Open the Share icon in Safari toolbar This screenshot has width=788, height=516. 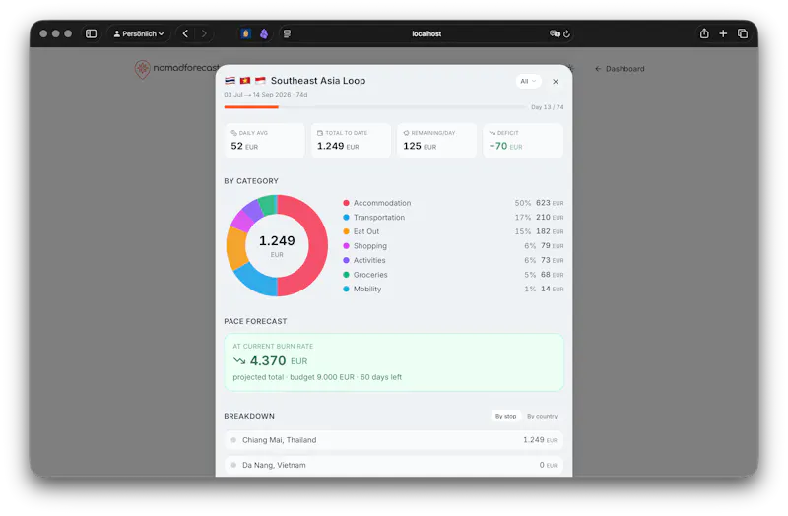tap(704, 33)
